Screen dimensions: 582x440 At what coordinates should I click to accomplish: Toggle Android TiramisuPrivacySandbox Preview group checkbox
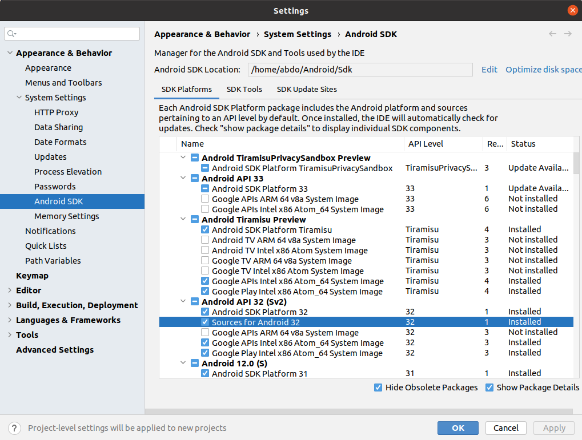click(195, 158)
